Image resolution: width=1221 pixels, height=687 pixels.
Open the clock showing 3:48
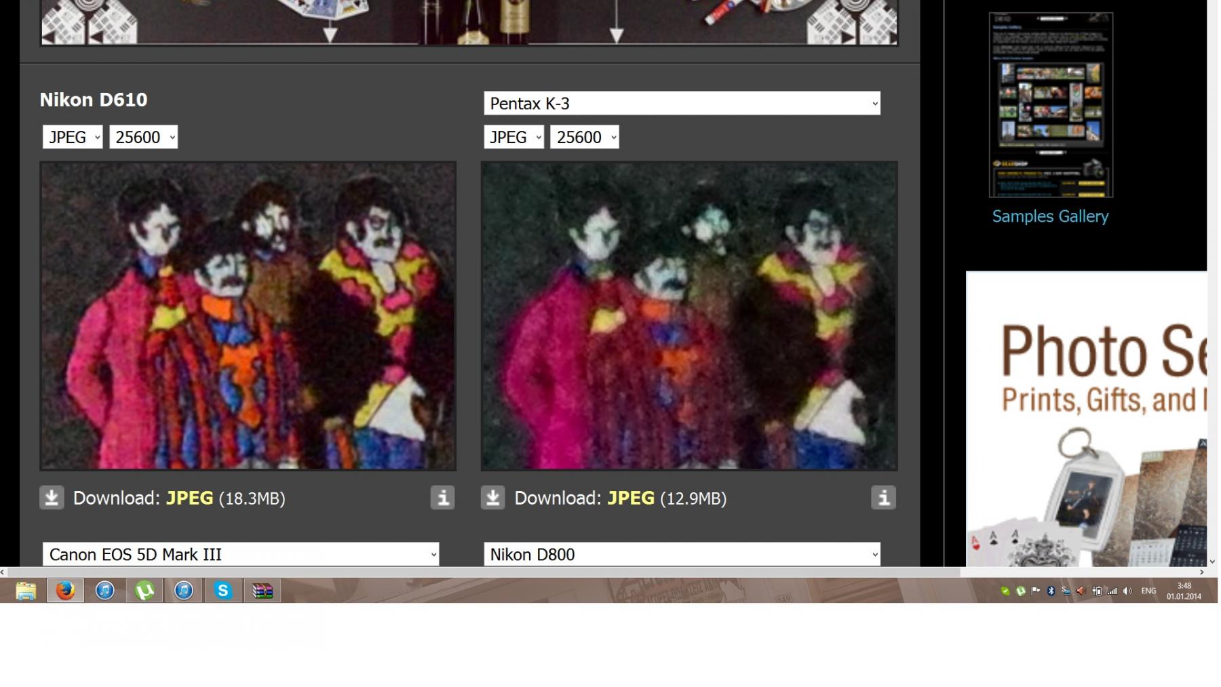point(1184,591)
